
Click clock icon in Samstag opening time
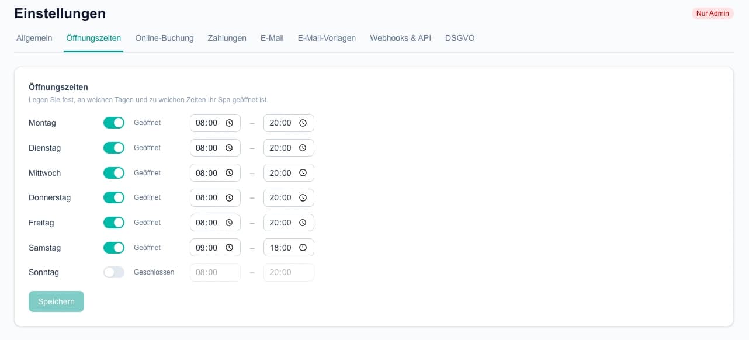point(229,248)
